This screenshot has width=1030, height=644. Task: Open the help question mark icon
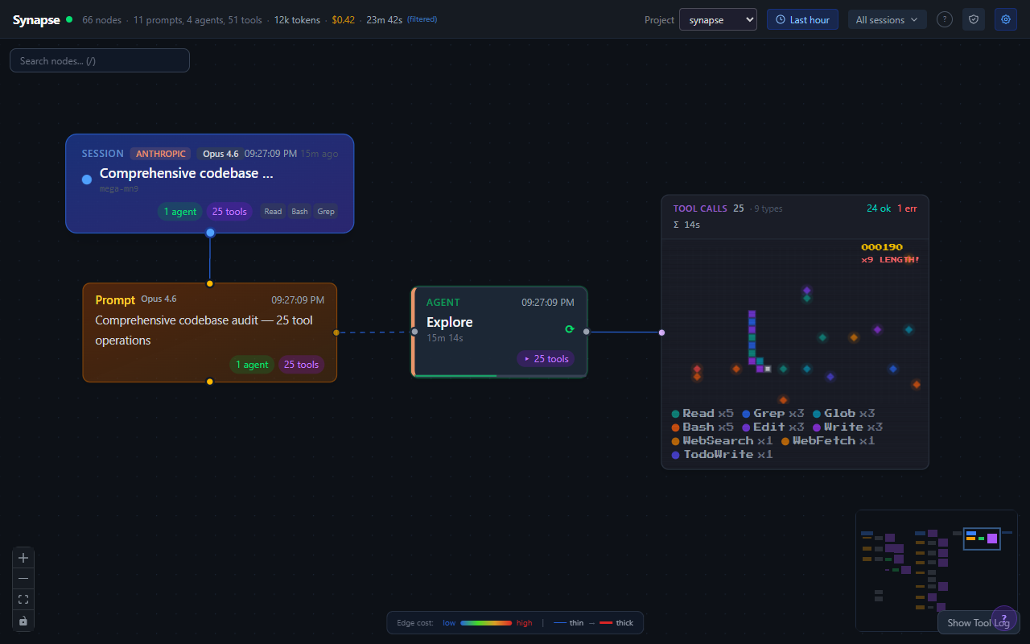(x=945, y=19)
